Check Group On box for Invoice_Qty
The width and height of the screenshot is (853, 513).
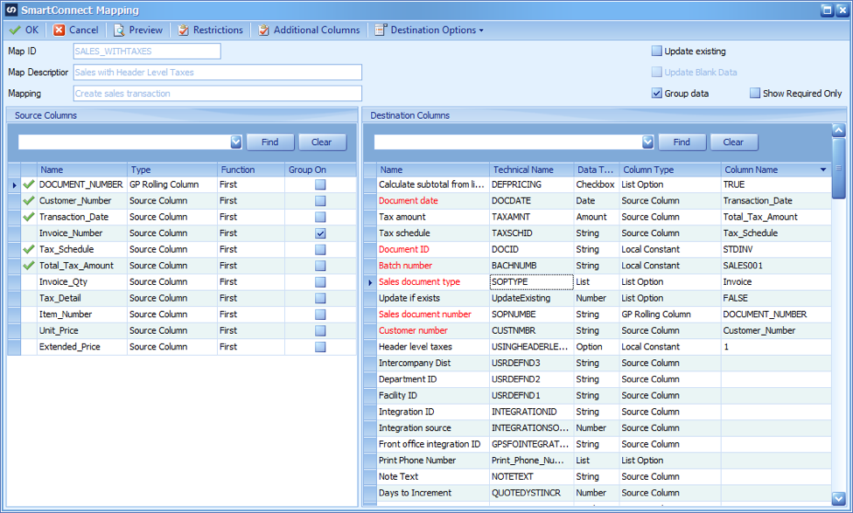(320, 282)
